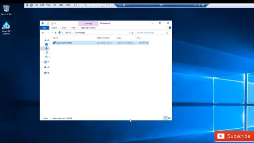Viewport: 254px width, 143px height.
Task: Click the New folder quick access icon
Action: [x=52, y=23]
